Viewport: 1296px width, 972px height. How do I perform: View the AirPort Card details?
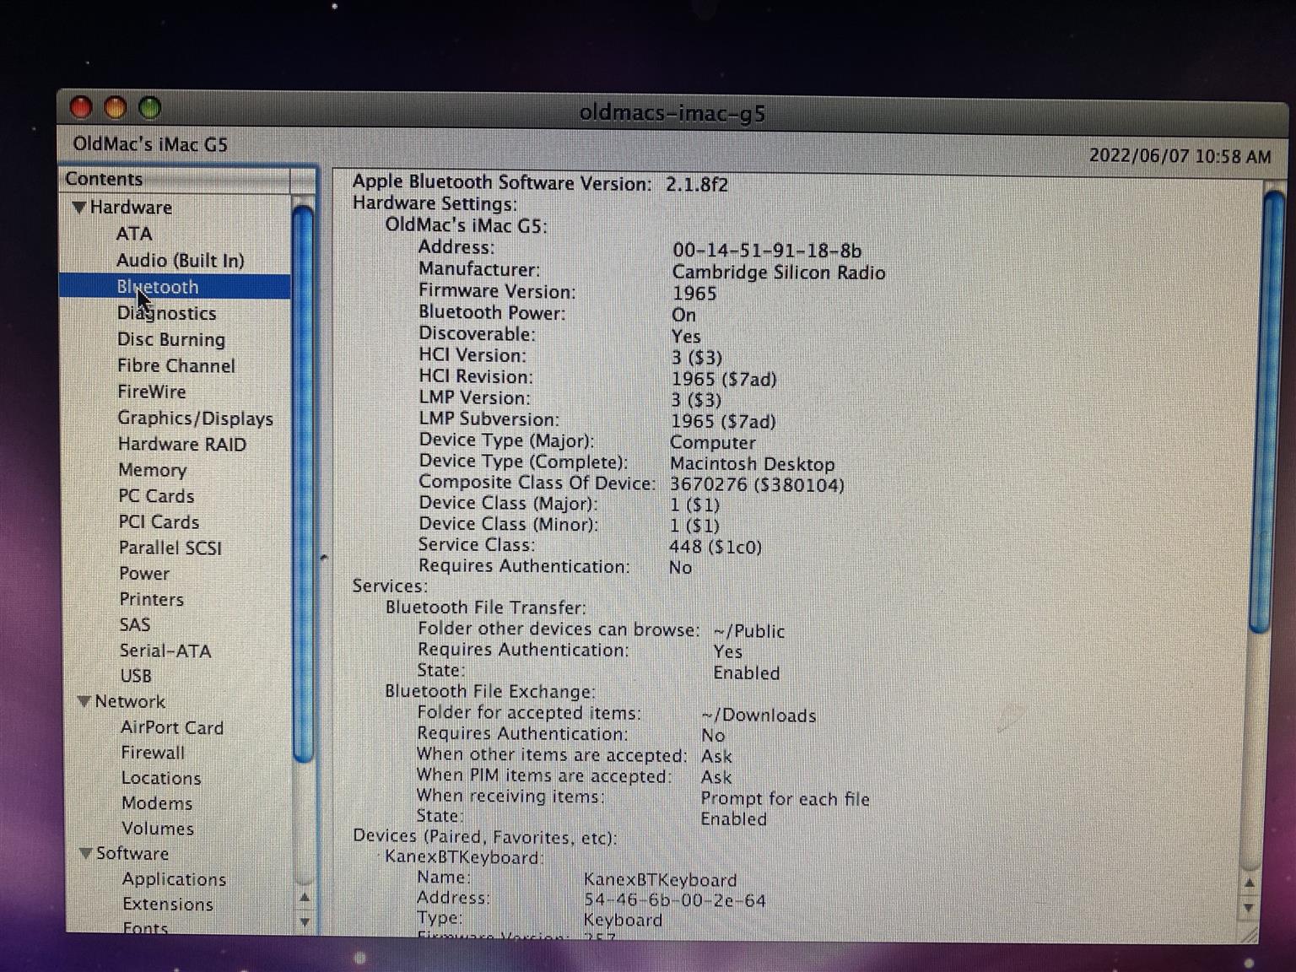(x=171, y=727)
